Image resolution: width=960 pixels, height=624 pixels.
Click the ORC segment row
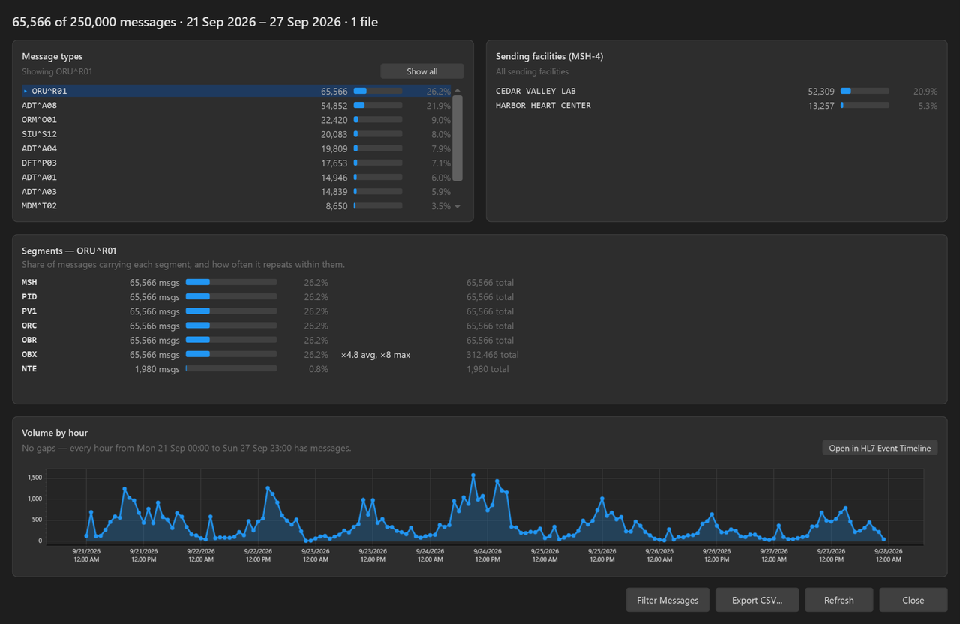coord(480,325)
